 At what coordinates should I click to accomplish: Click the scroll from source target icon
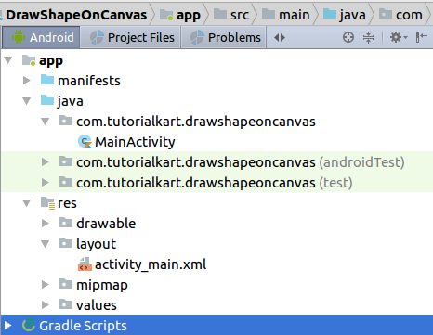click(348, 37)
